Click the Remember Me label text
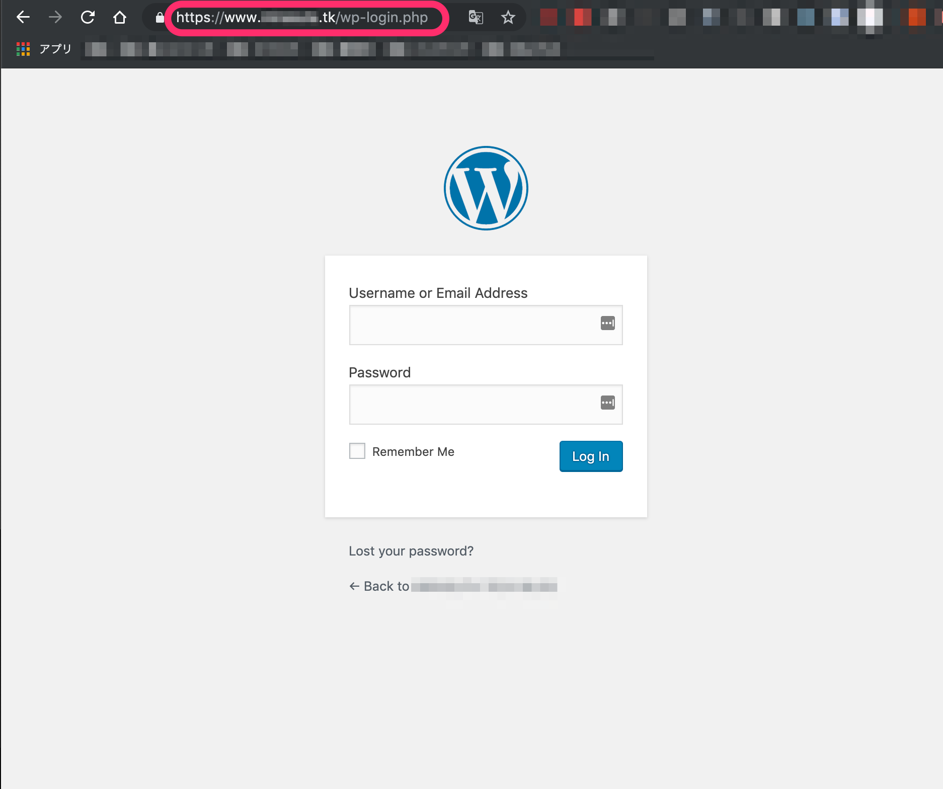This screenshot has height=789, width=943. [413, 452]
